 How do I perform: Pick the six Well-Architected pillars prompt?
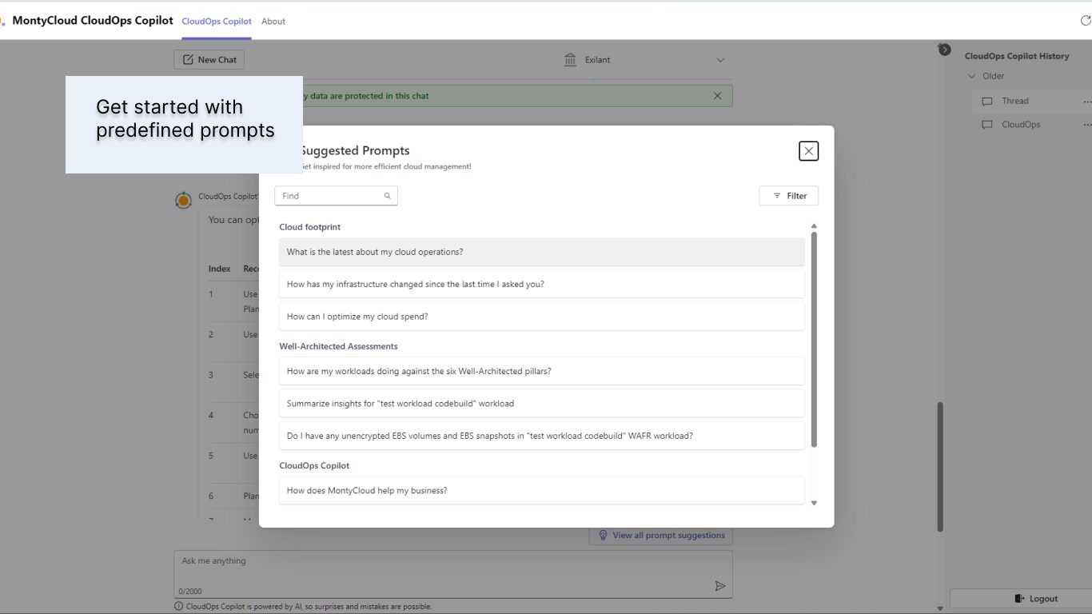pyautogui.click(x=541, y=371)
